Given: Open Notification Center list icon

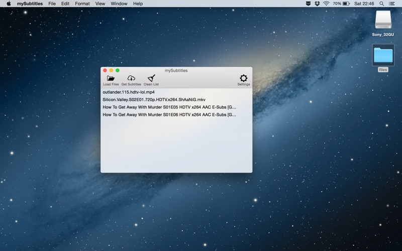Looking at the screenshot, I should tap(391, 4).
